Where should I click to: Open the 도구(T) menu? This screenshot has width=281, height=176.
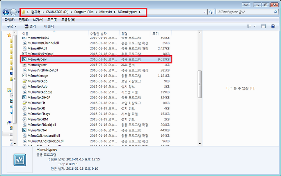pos(52,20)
